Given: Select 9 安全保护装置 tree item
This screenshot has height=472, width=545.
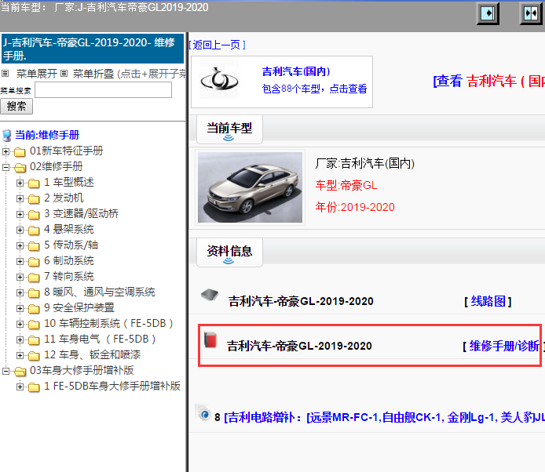Looking at the screenshot, I should click(79, 307).
